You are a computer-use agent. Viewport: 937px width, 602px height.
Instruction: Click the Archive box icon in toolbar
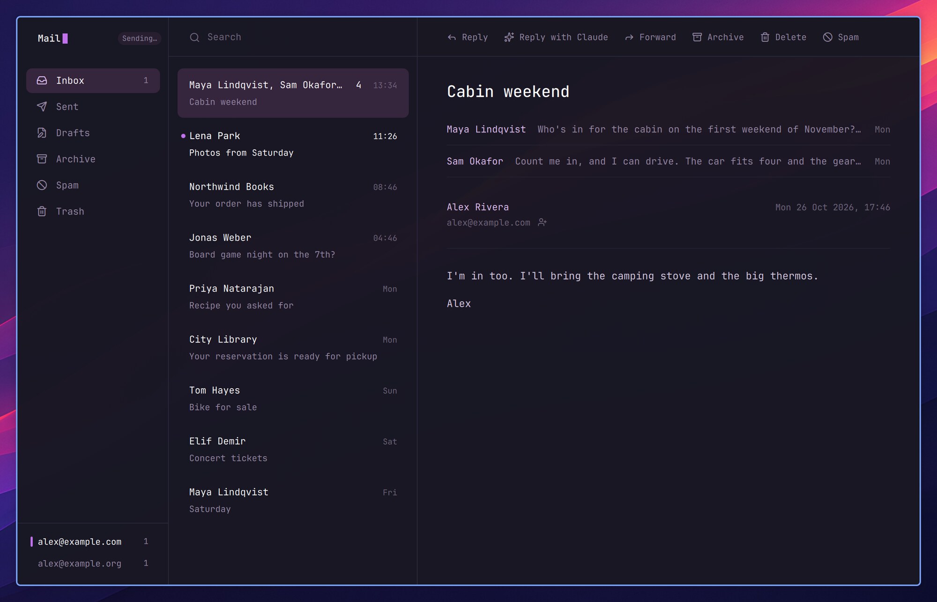697,37
